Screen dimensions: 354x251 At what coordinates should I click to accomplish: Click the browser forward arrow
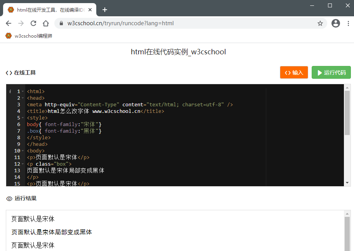(21, 23)
